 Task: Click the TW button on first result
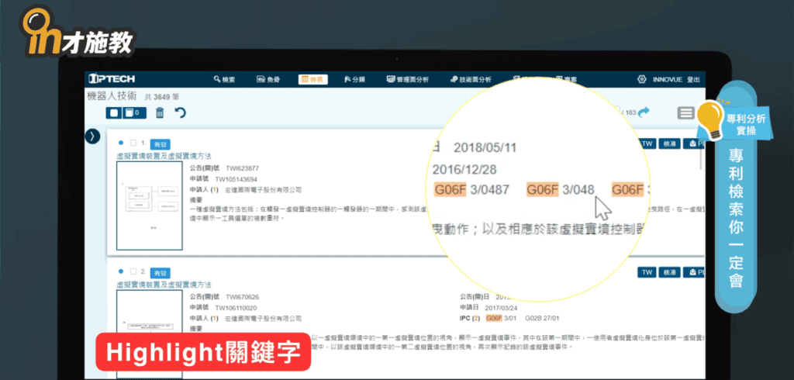point(644,144)
